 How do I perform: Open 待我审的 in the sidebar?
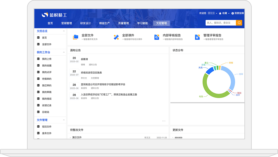pos(47,79)
